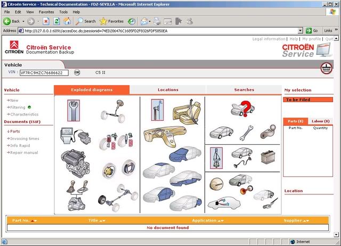Open the wiring harness search icon
Image resolution: width=341 pixels, height=246 pixels.
click(x=216, y=158)
